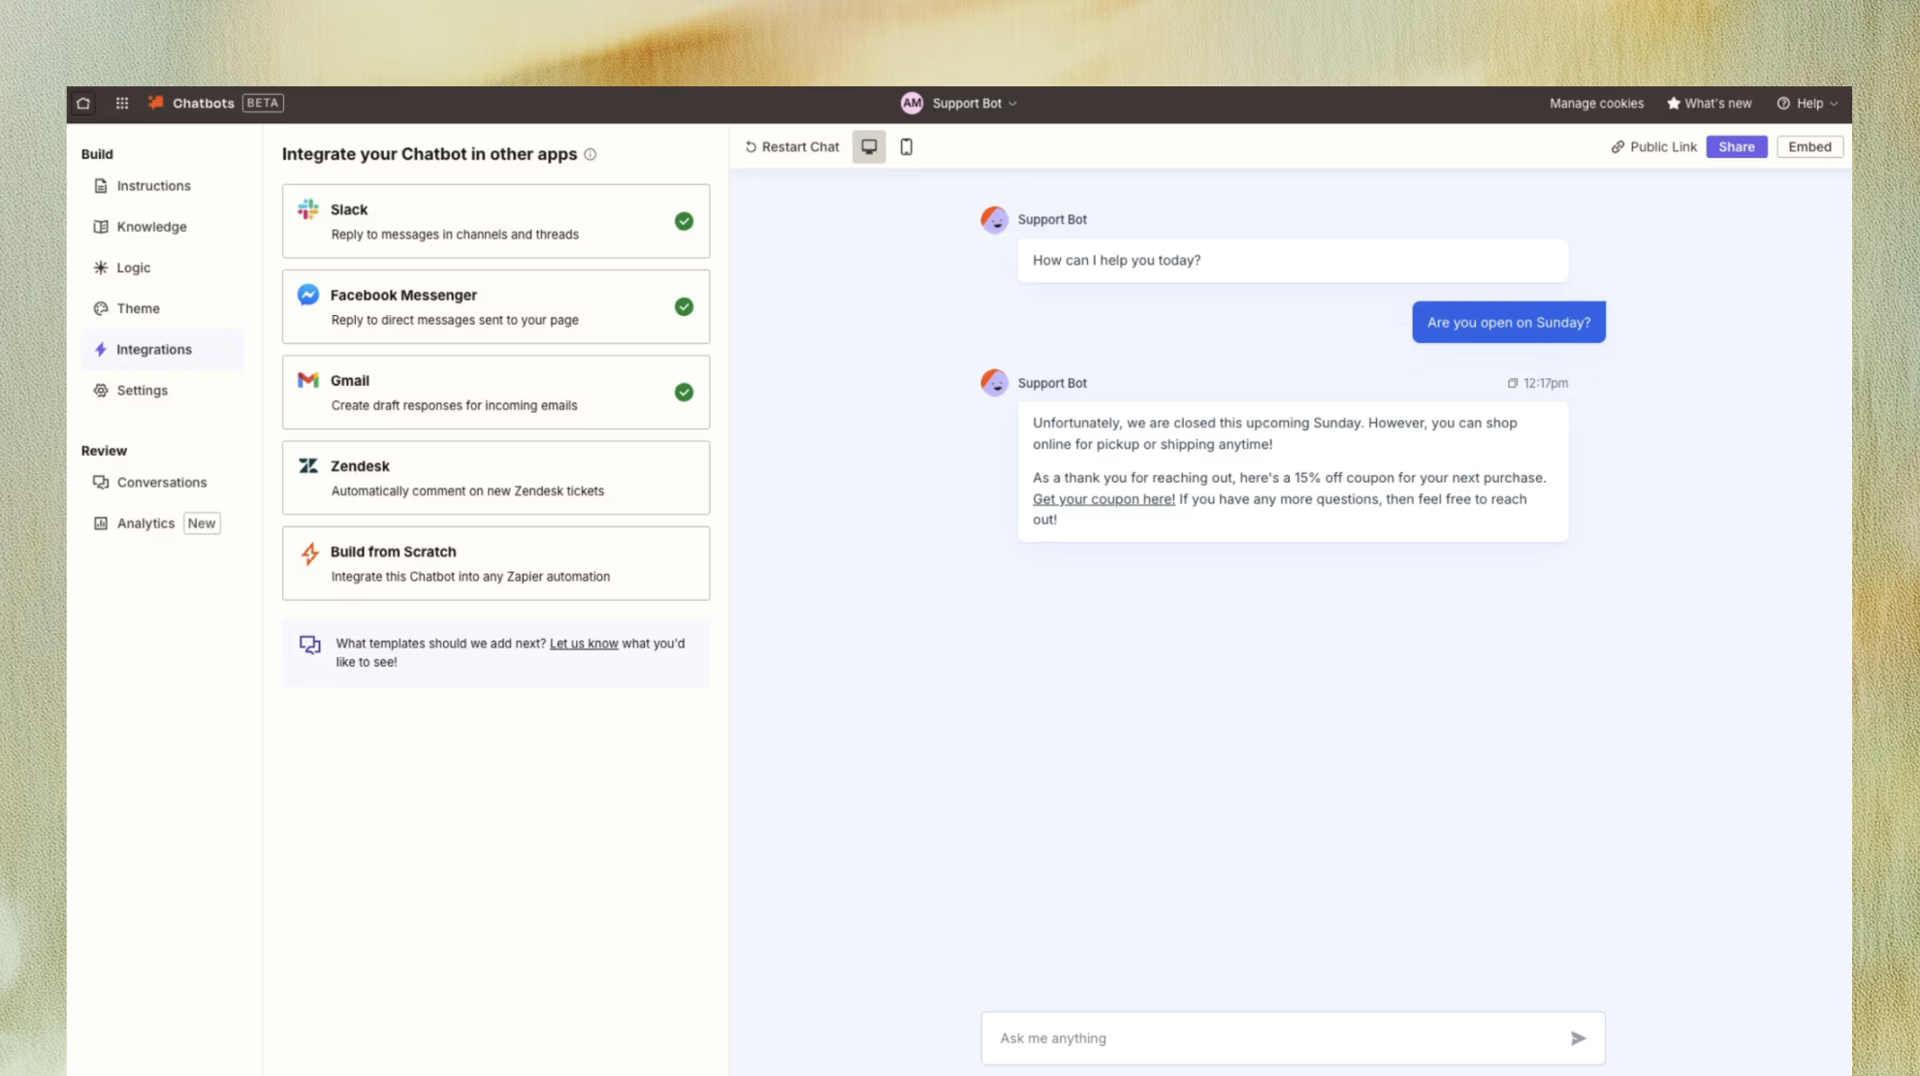Screen dimensions: 1920x1076
Task: Click the "Ask me anything" input field
Action: coord(1164,1037)
